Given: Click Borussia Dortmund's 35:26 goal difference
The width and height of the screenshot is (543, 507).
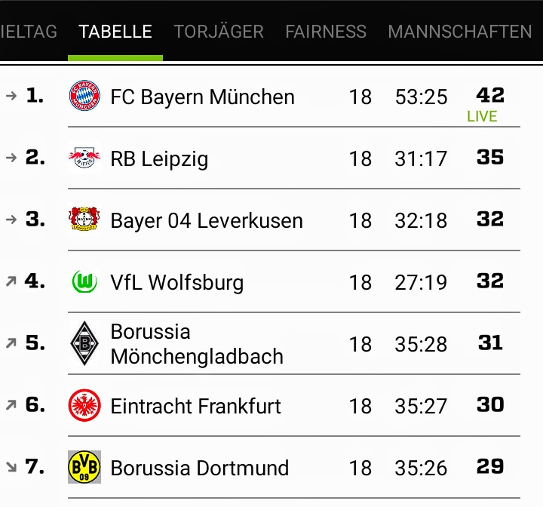Looking at the screenshot, I should (x=421, y=469).
